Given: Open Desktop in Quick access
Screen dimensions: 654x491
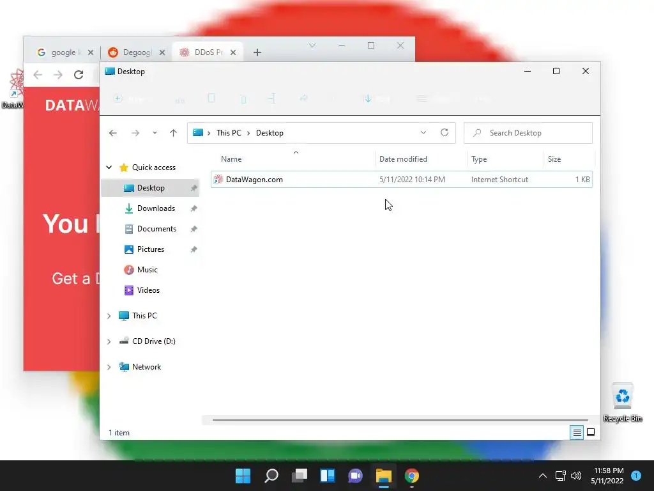Looking at the screenshot, I should click(x=151, y=188).
